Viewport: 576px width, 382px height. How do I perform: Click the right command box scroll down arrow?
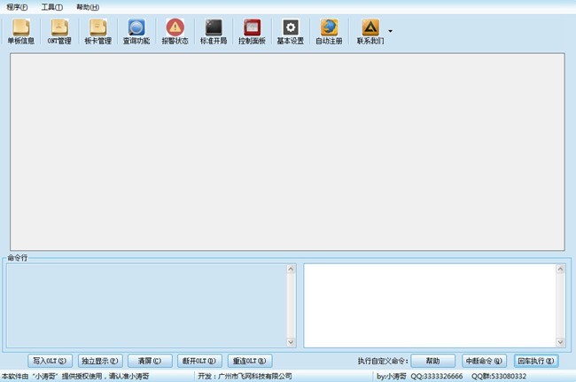560,342
